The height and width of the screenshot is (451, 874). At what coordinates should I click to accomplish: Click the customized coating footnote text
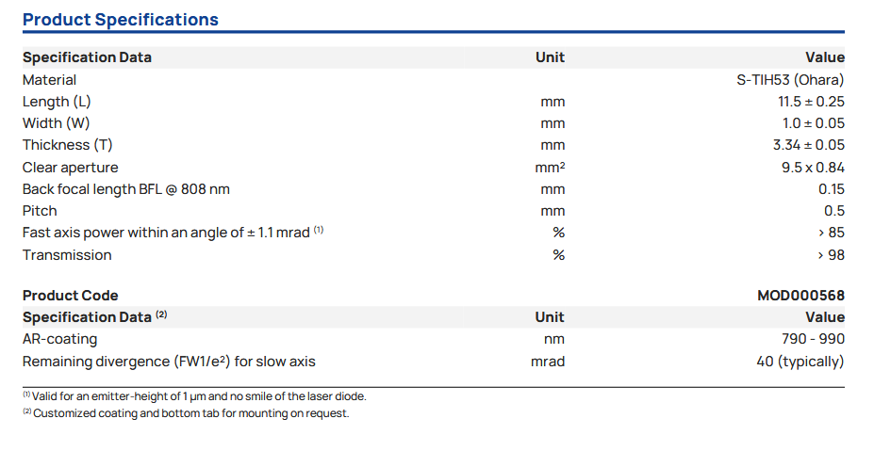click(x=190, y=413)
